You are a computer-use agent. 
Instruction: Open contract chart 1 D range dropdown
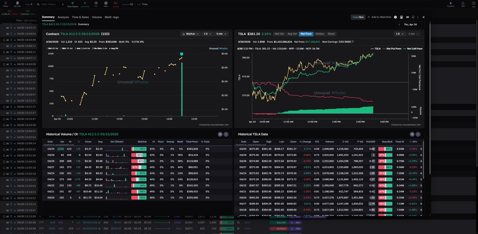207,34
